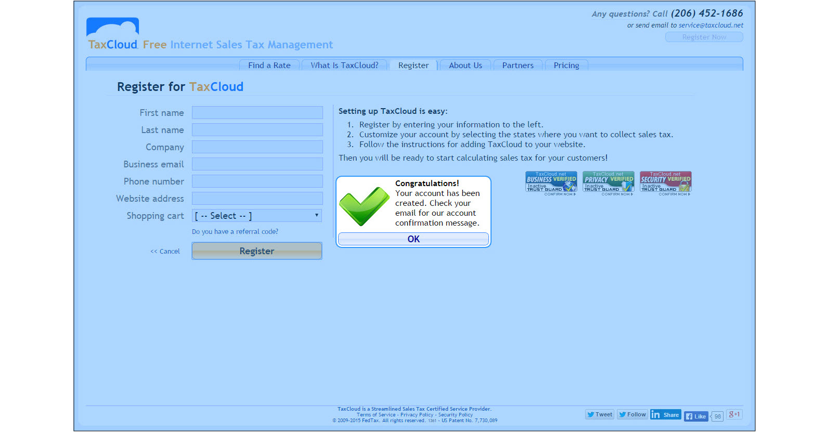This screenshot has width=839, height=432.
Task: Open the Find a Rate tab
Action: click(269, 66)
